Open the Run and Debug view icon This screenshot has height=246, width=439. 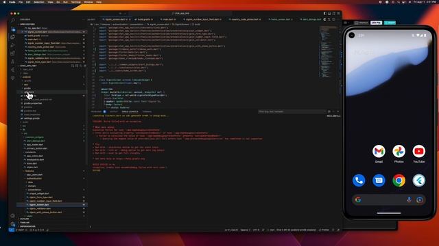point(13,45)
